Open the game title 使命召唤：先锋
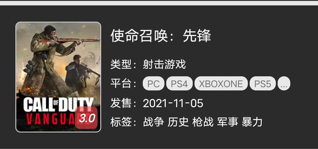This screenshot has height=149, width=318. click(161, 36)
